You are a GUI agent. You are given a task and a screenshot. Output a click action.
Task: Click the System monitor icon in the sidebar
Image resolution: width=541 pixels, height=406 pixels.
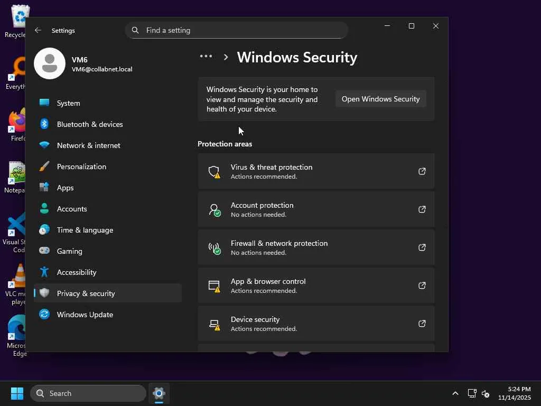tap(44, 103)
